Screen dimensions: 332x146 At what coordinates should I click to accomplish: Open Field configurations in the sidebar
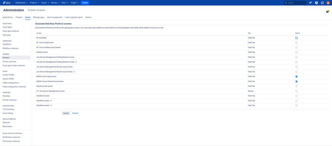11,83
